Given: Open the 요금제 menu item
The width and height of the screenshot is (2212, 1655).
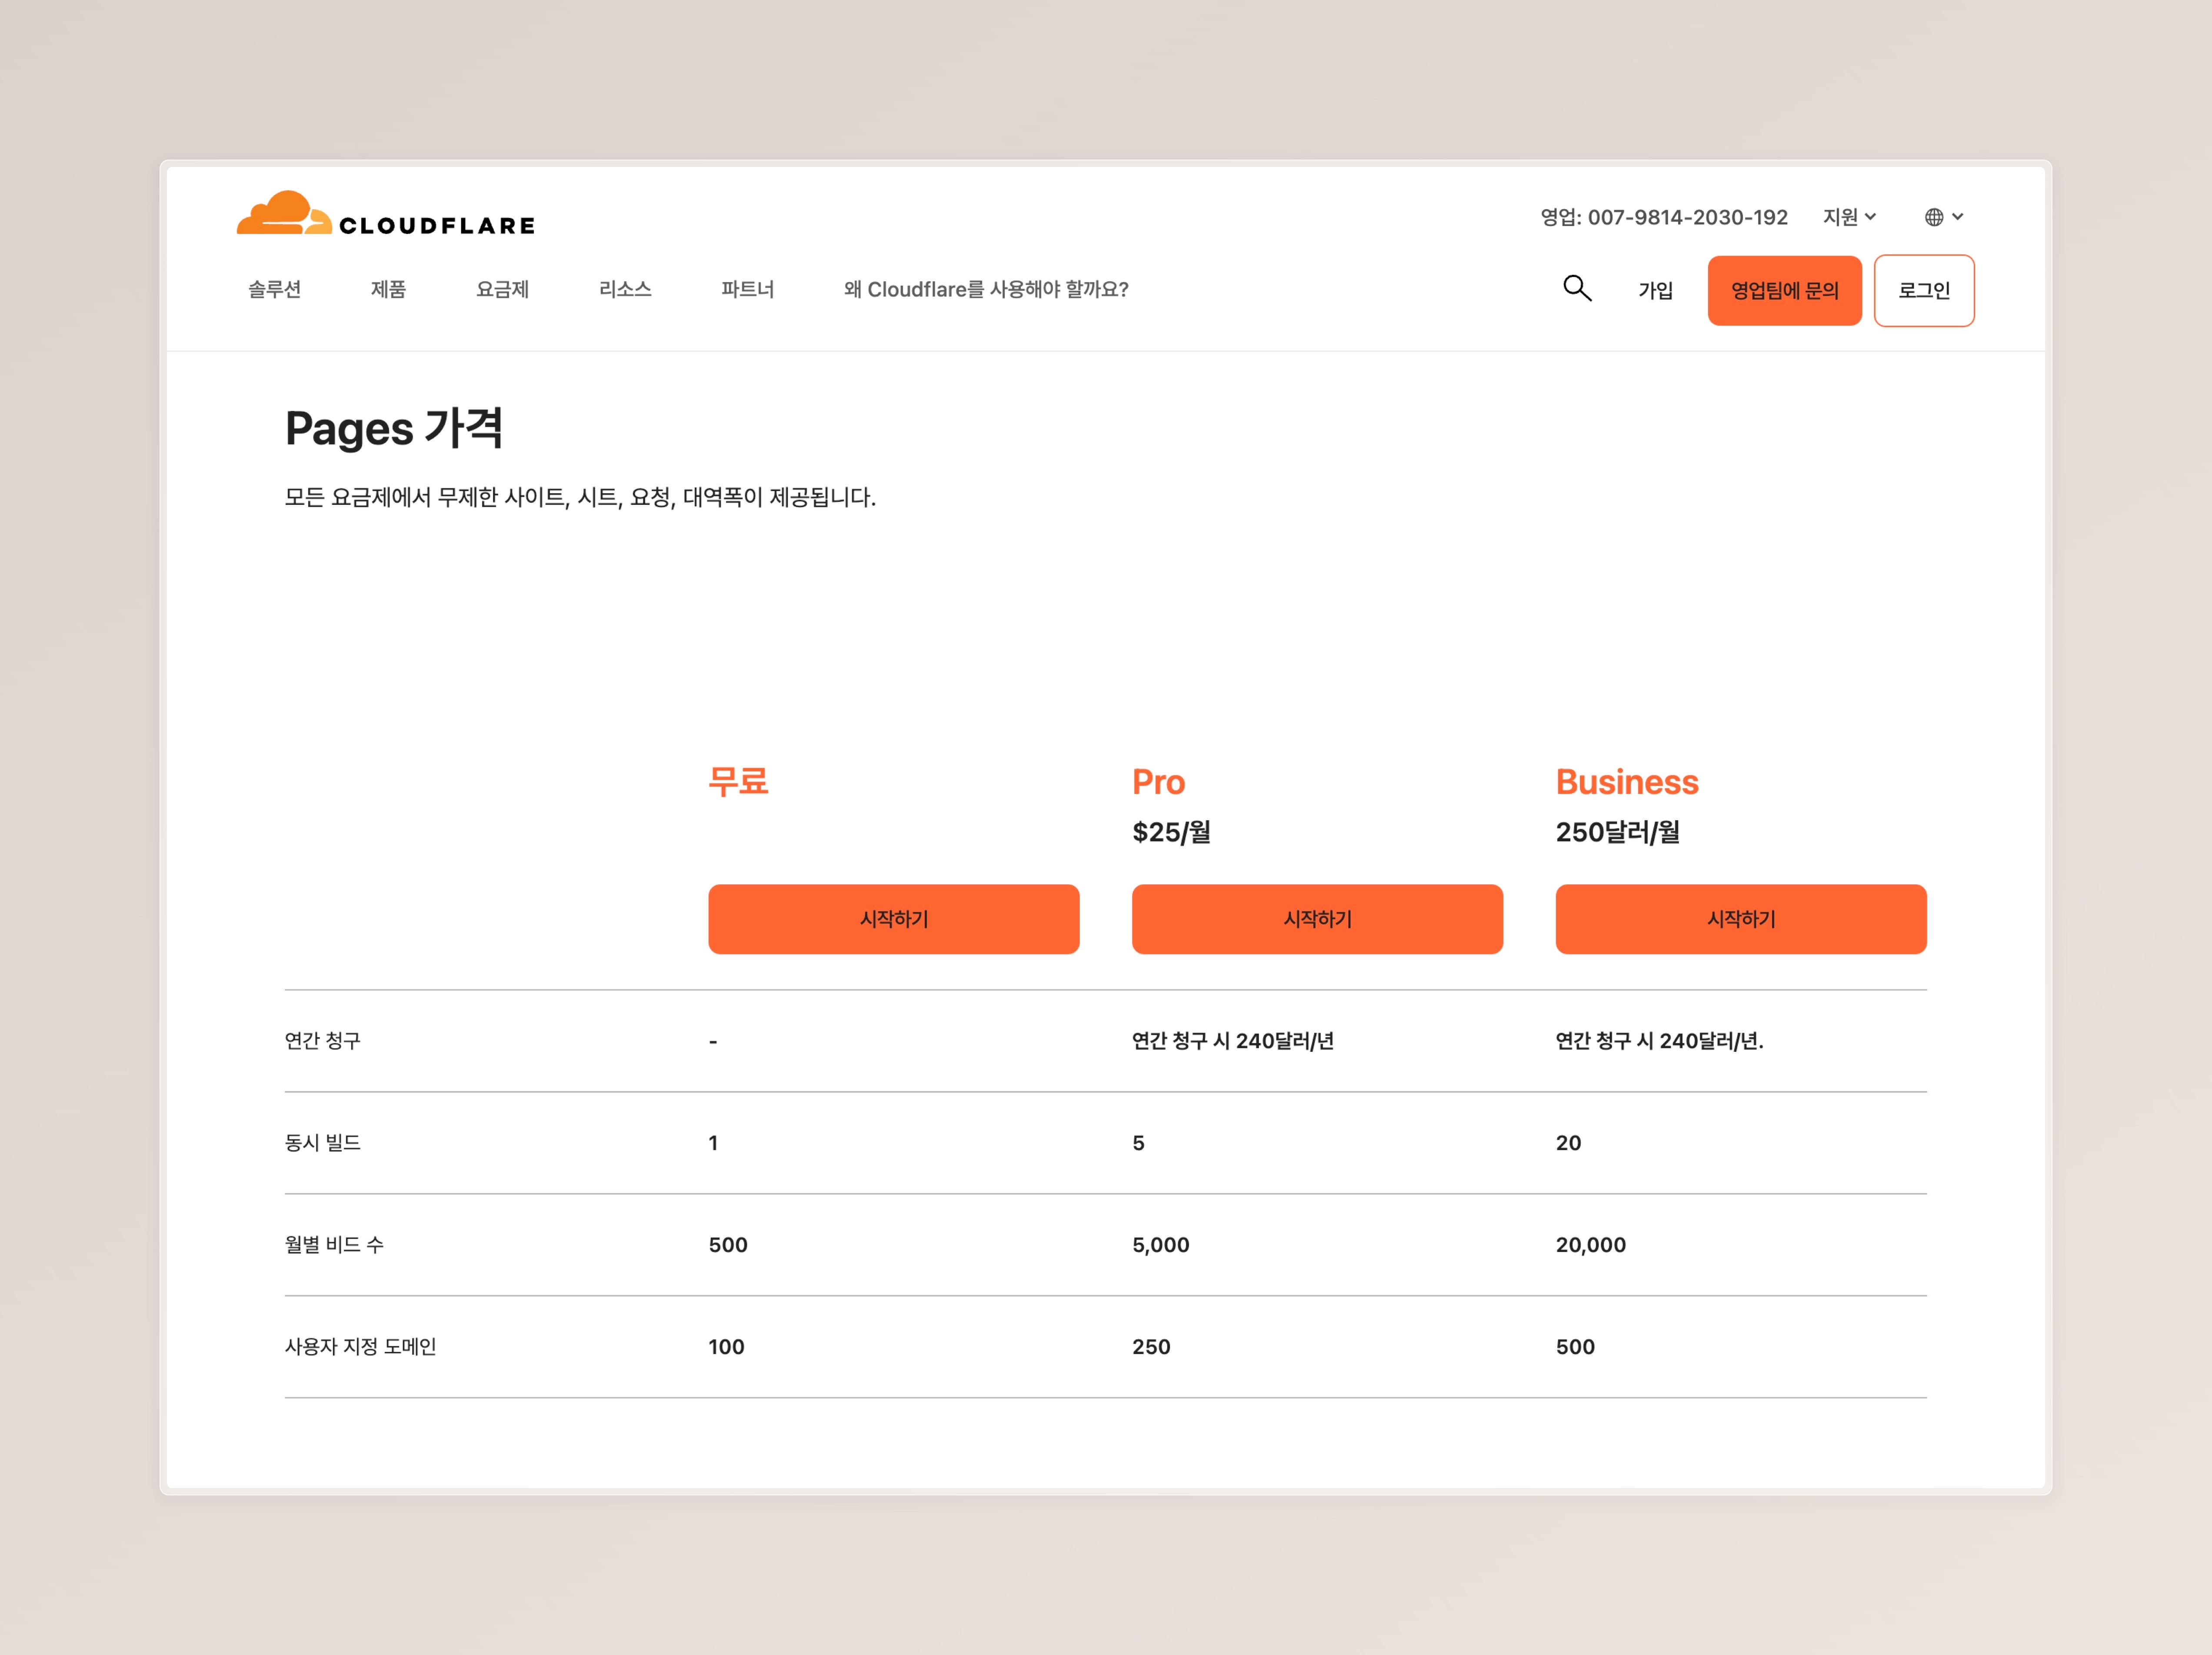Looking at the screenshot, I should point(502,290).
